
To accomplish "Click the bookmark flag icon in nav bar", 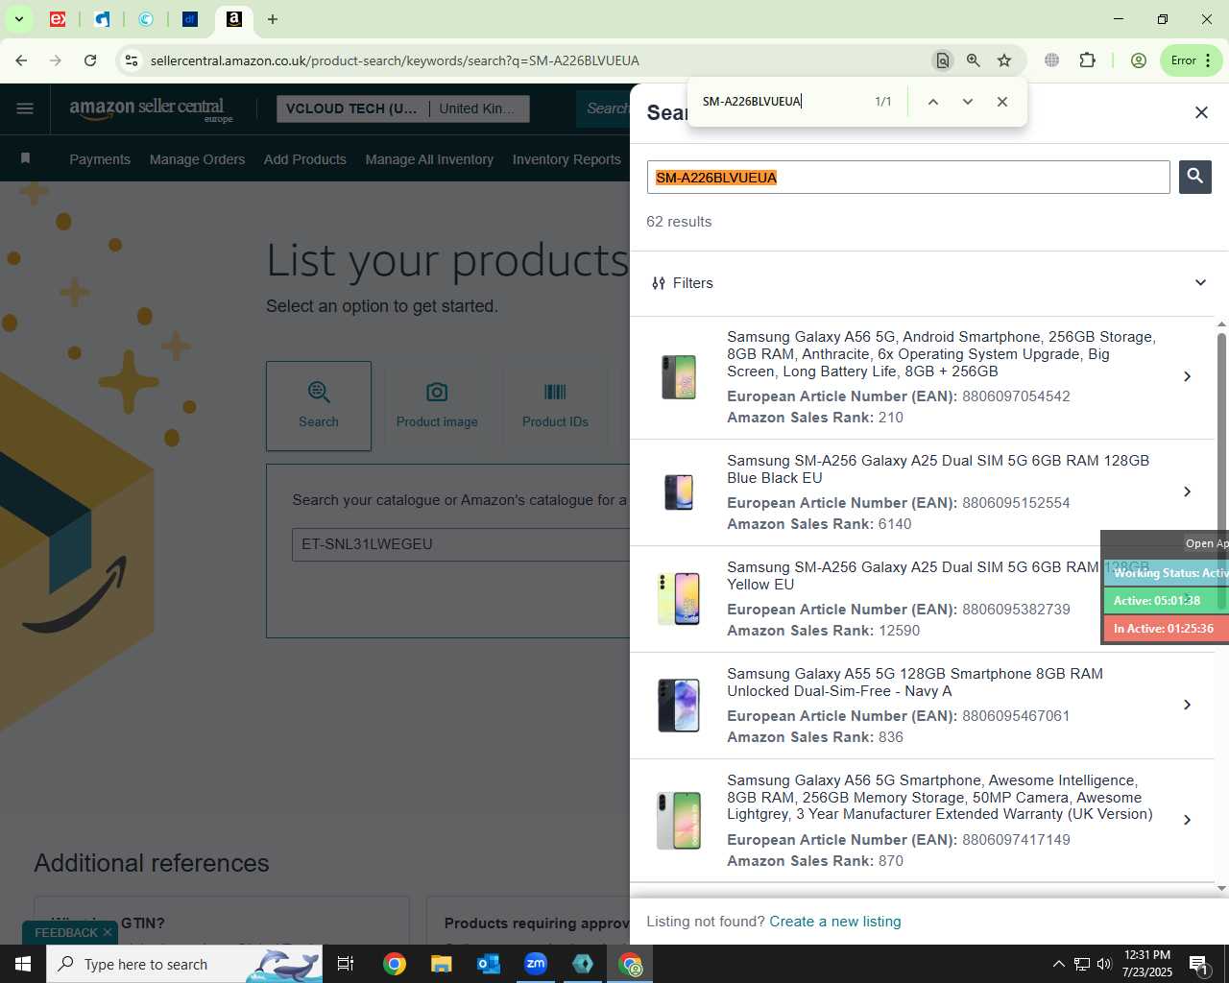I will (26, 158).
